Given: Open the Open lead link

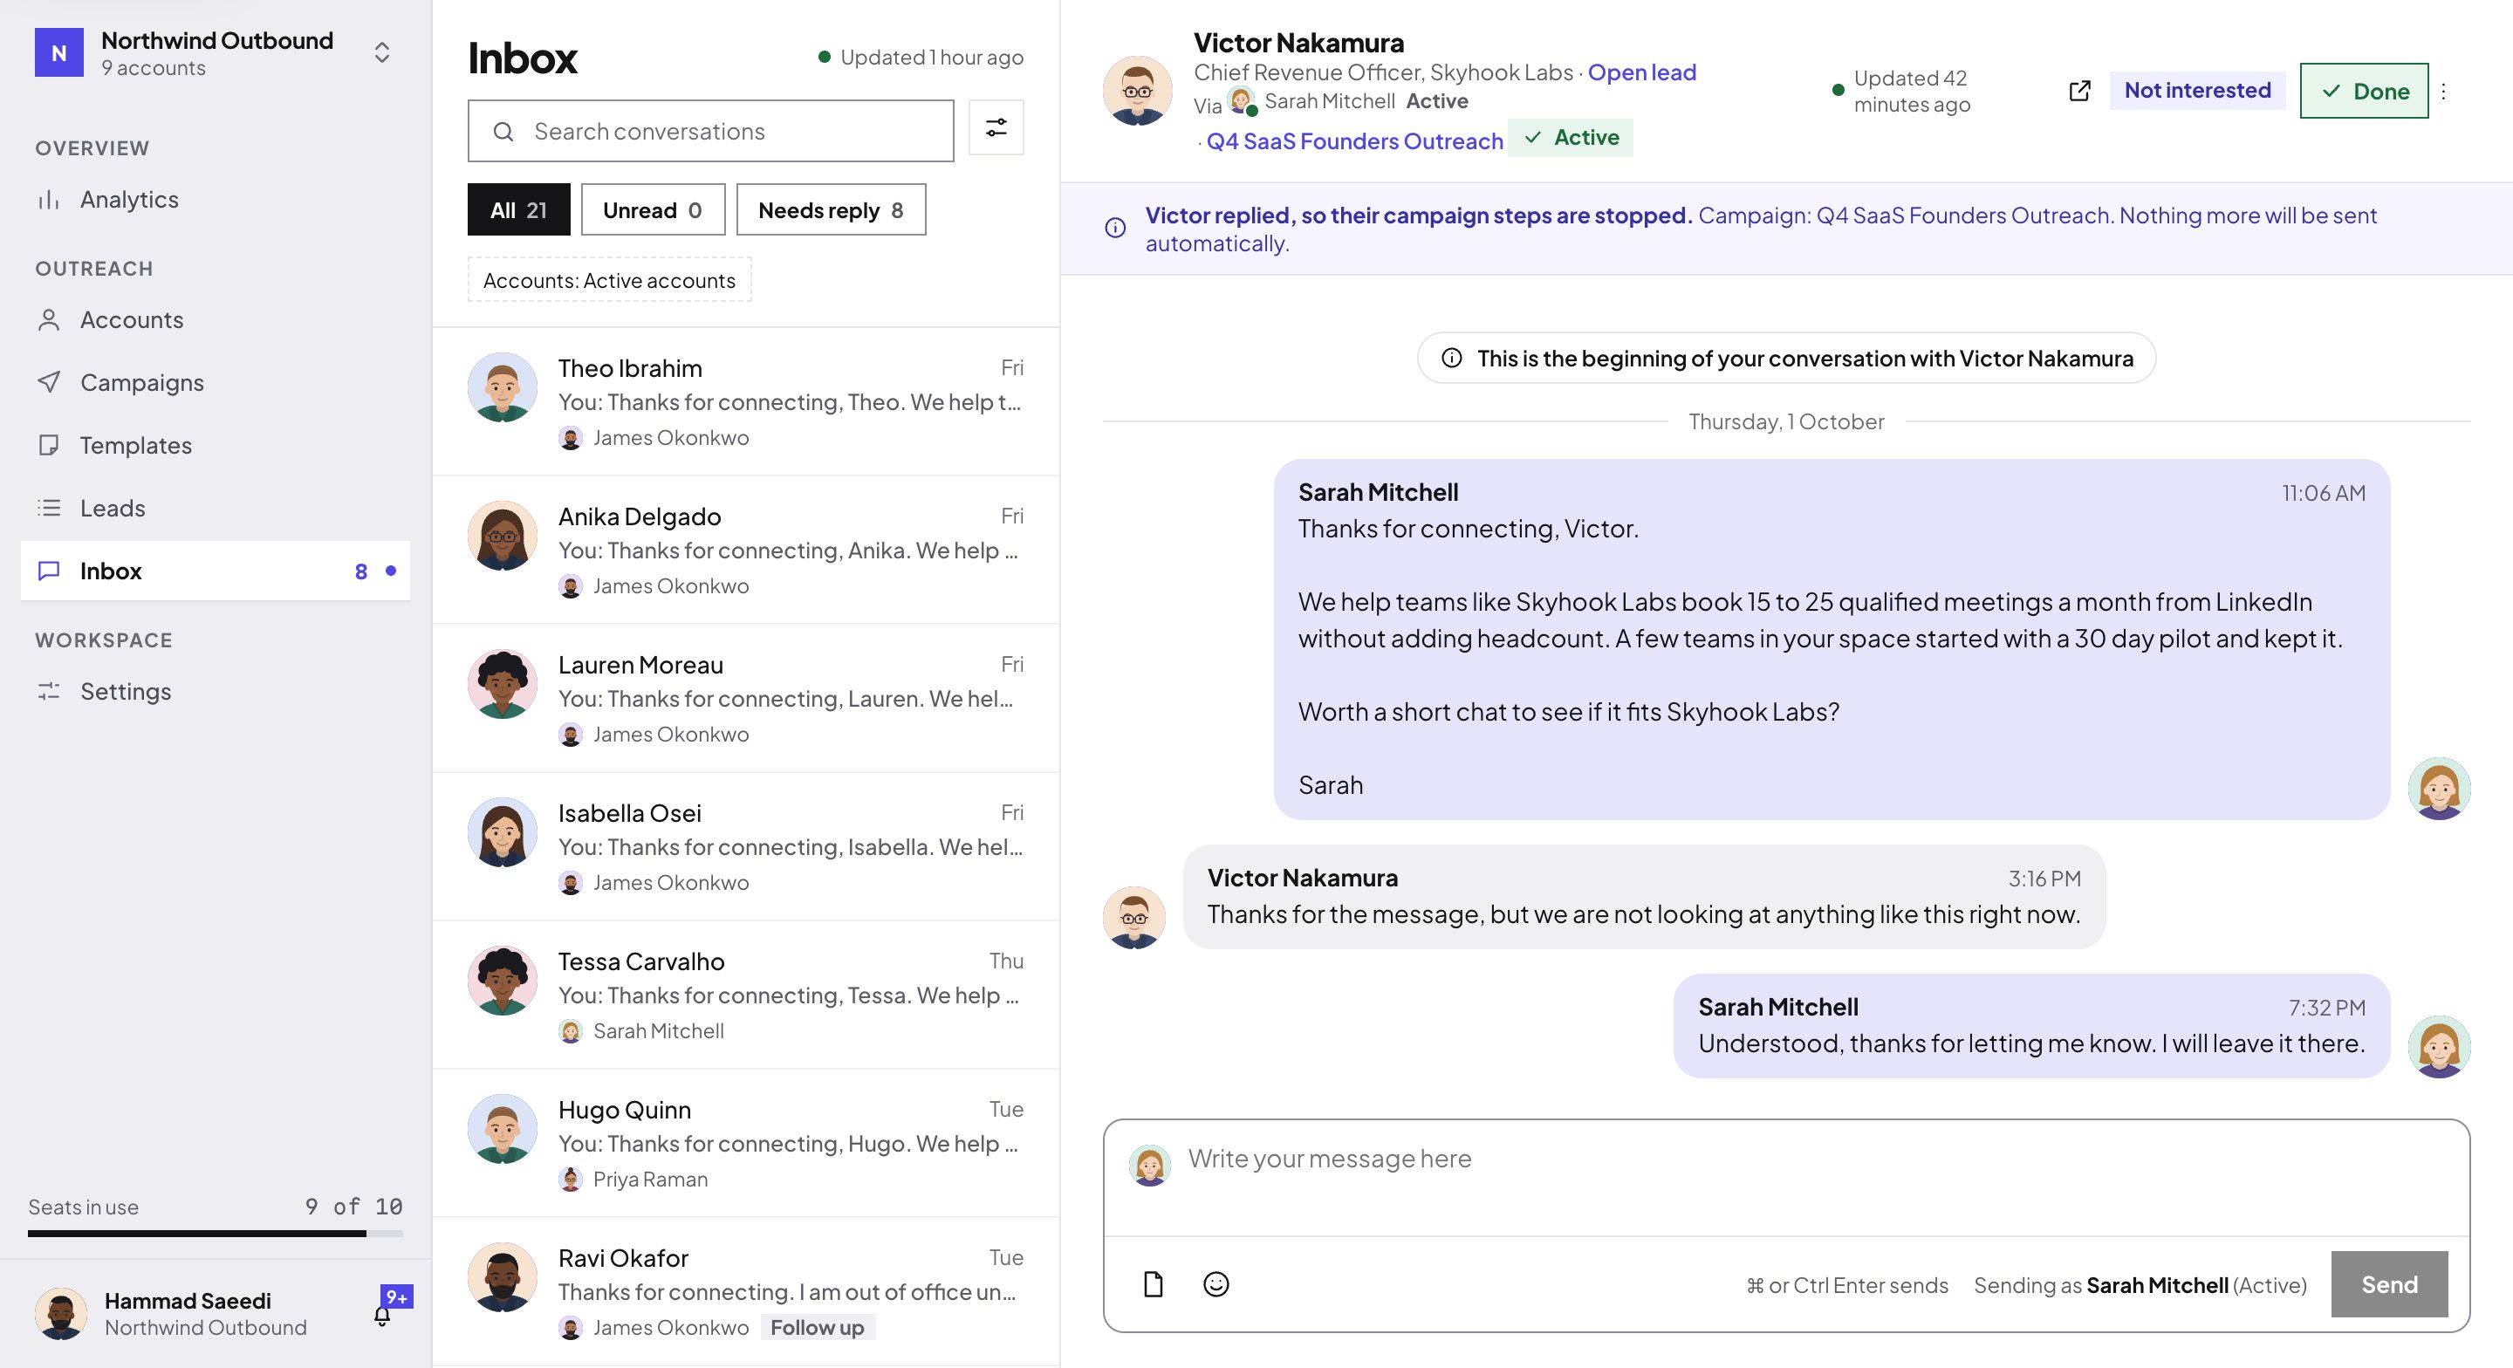Looking at the screenshot, I should coord(1642,72).
